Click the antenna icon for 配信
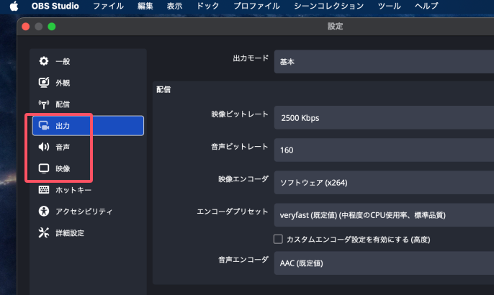This screenshot has width=494, height=295. 44,104
